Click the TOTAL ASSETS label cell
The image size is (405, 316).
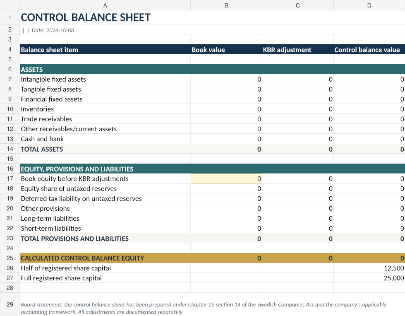(105, 149)
